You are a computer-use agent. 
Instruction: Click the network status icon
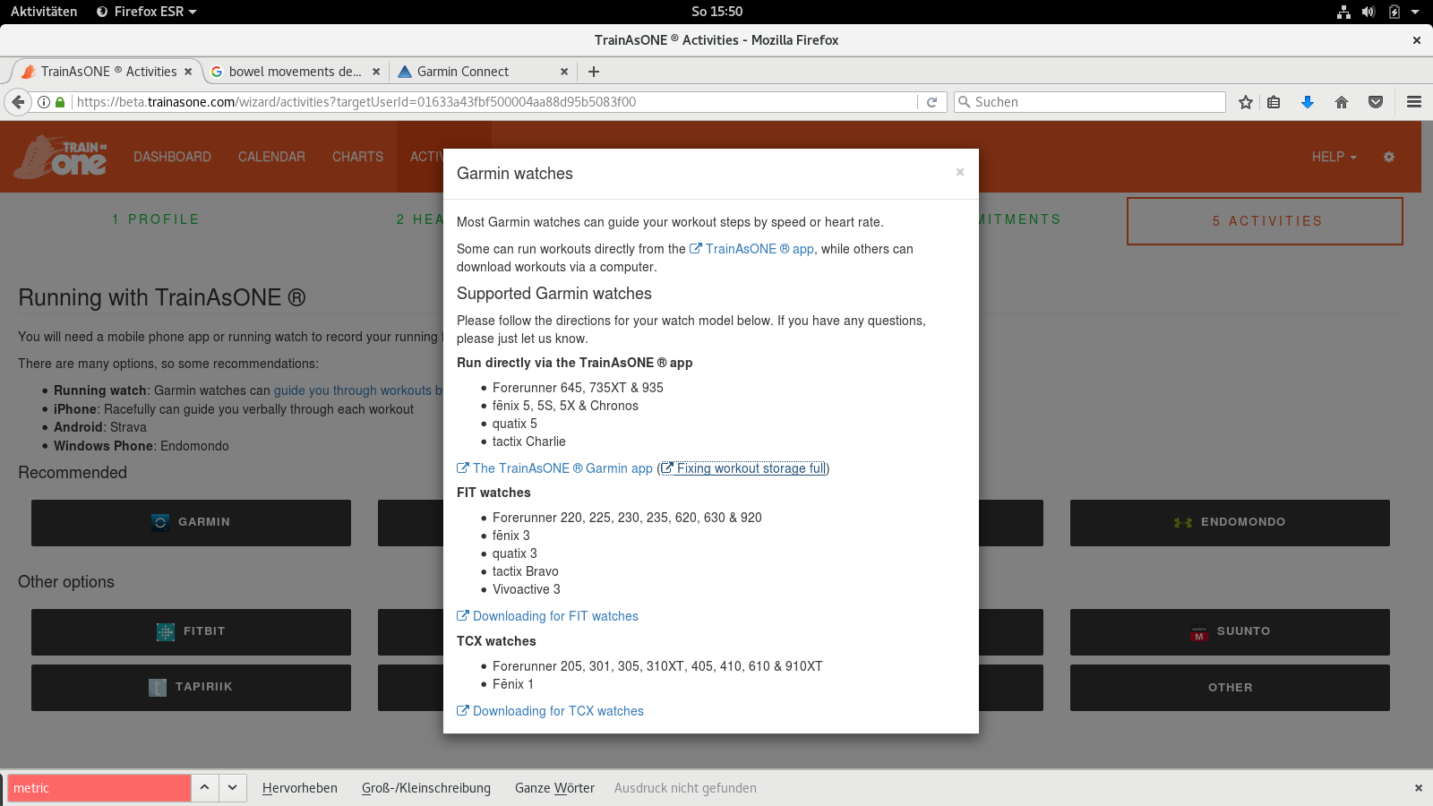point(1343,12)
